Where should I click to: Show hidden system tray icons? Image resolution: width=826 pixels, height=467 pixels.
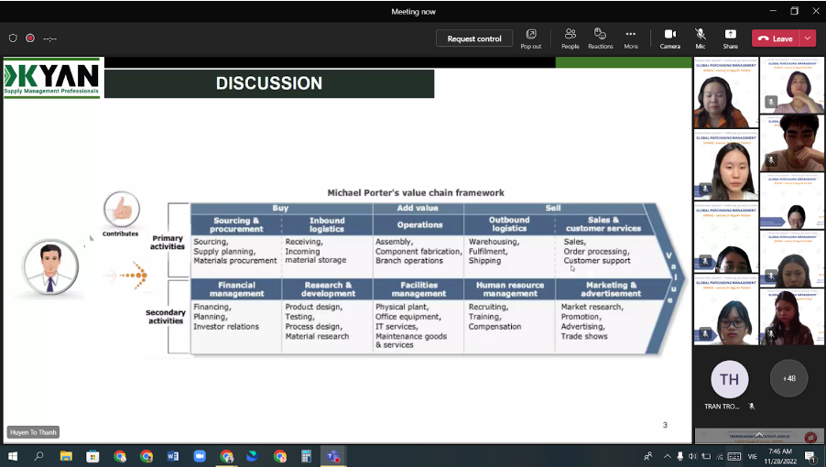point(667,456)
